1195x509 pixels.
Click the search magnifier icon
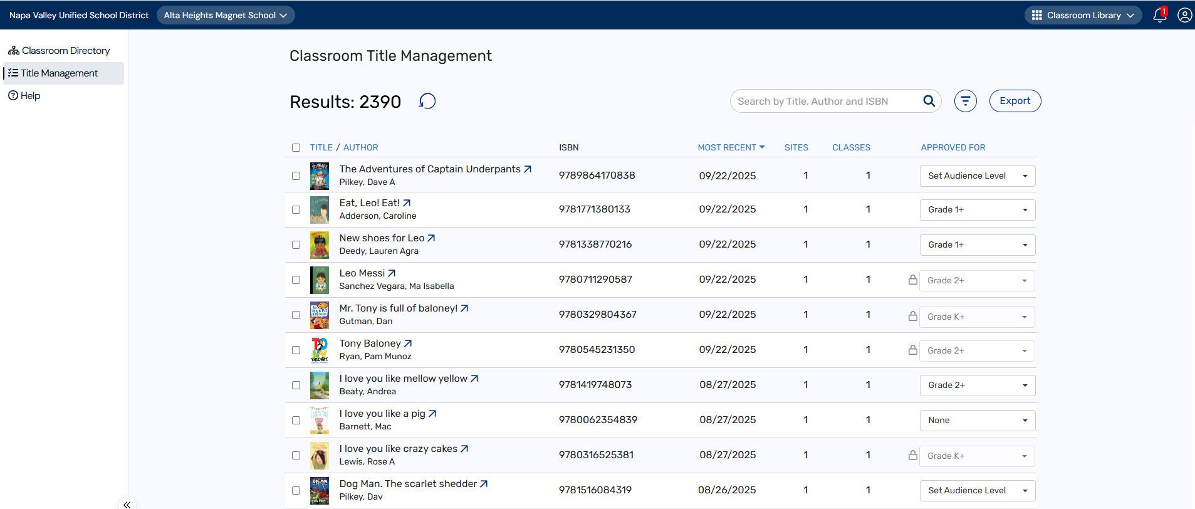929,101
